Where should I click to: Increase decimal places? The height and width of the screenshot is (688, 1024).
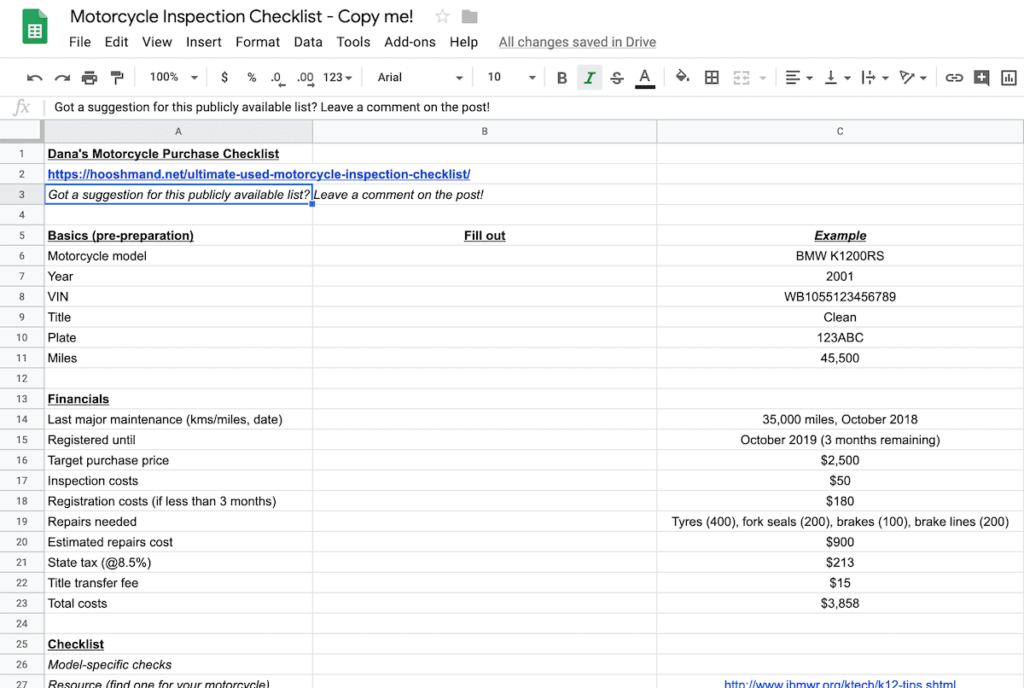305,78
